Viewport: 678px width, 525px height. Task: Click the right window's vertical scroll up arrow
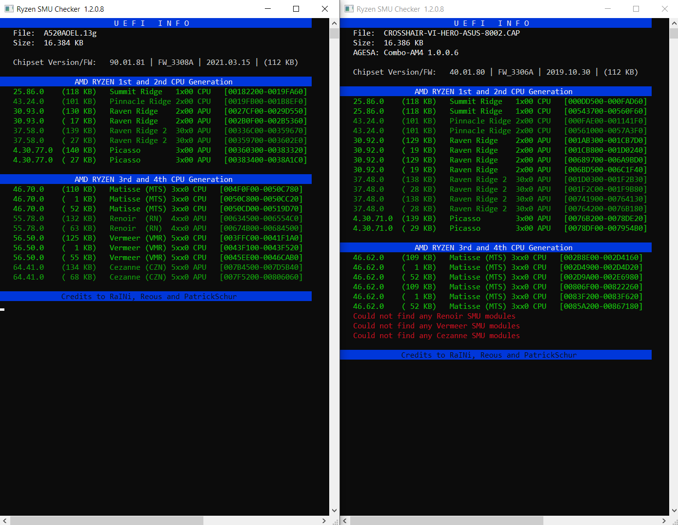point(674,23)
